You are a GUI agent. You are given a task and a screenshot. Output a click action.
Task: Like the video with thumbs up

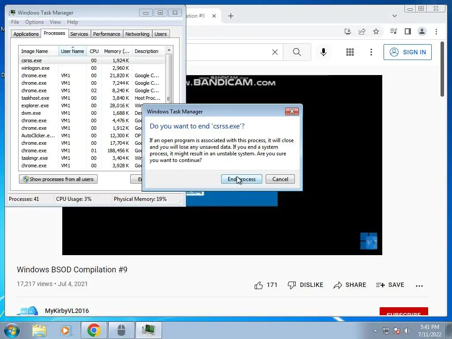pyautogui.click(x=259, y=285)
